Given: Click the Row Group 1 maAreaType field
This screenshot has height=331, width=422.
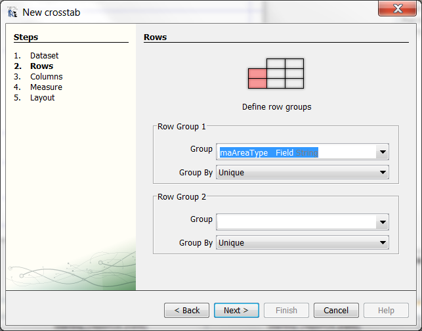Looking at the screenshot, I should [295, 152].
